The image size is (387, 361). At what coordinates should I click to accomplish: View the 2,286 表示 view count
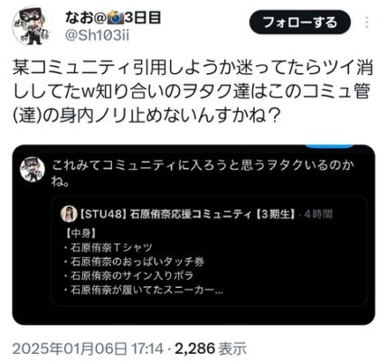(211, 349)
